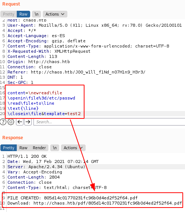Viewport: 185px width, 212px height.
Task: Click the \text{\line} body line
Action: (23, 108)
